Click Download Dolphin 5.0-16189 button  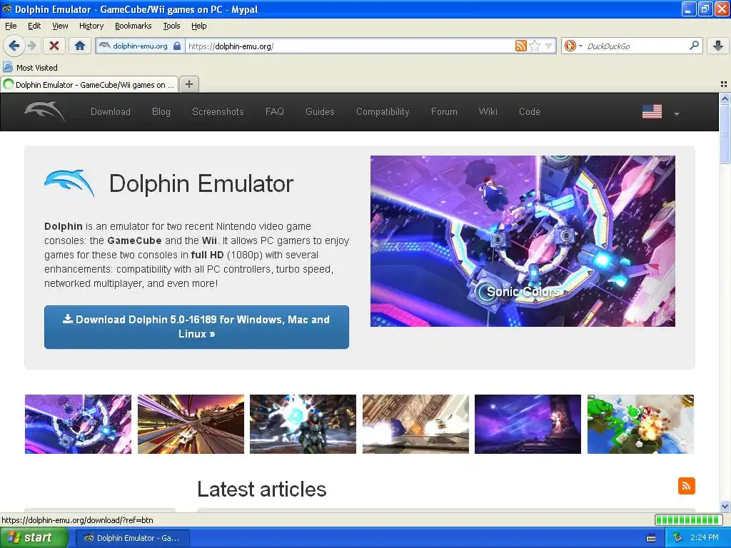196,327
